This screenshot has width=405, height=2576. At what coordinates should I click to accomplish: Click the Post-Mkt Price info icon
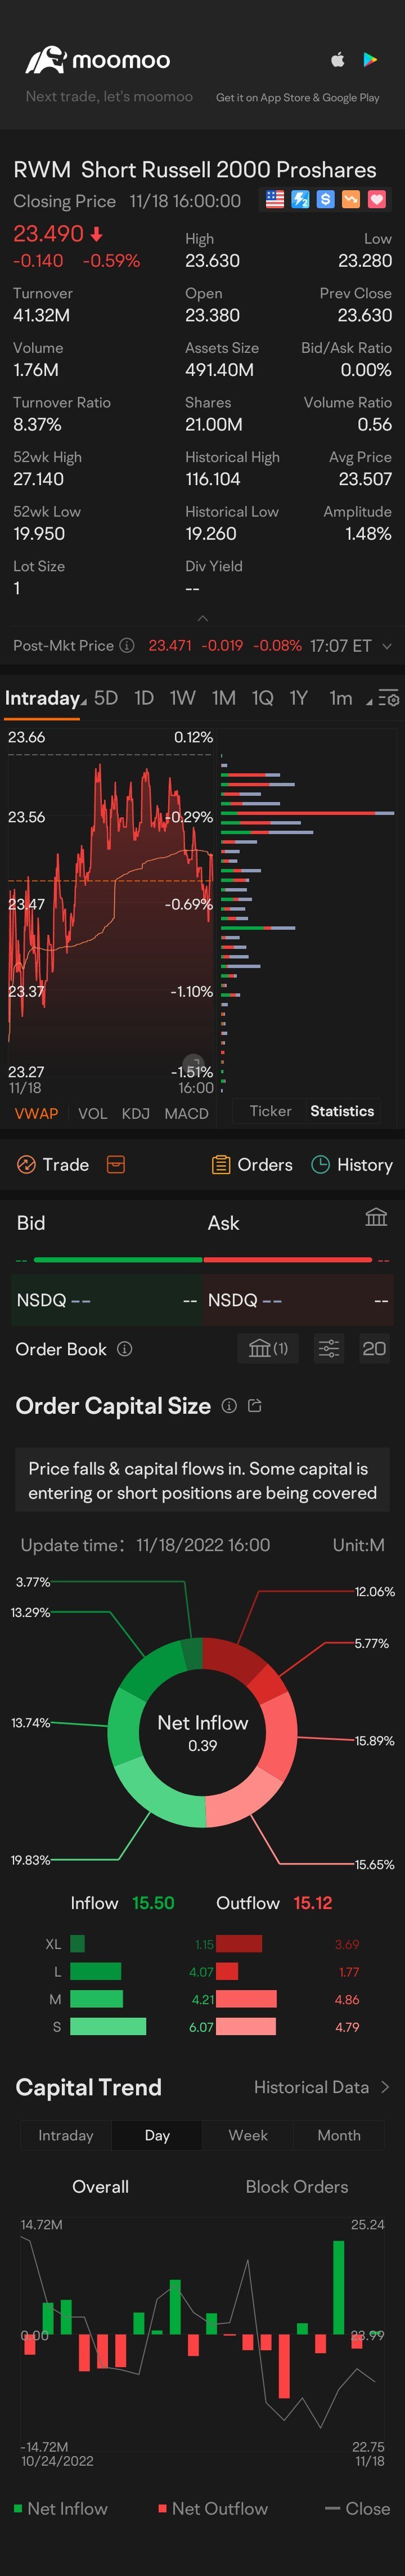pyautogui.click(x=127, y=646)
